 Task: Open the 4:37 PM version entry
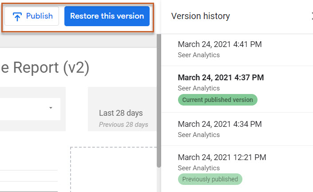pos(221,78)
